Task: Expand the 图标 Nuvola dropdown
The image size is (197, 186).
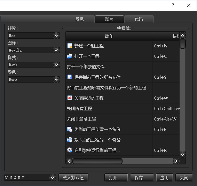Action: [34, 50]
